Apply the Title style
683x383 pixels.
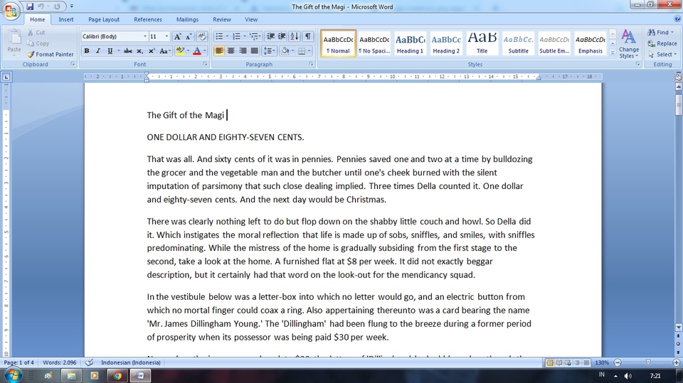point(482,43)
